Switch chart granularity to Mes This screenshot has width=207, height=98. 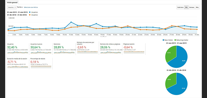197,7
